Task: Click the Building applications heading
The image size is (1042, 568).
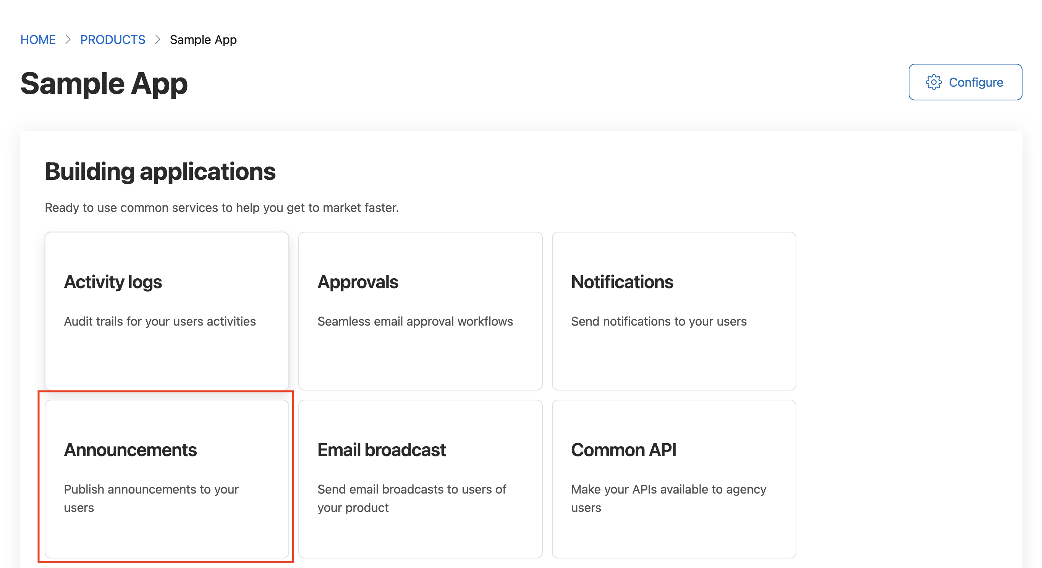Action: coord(160,172)
